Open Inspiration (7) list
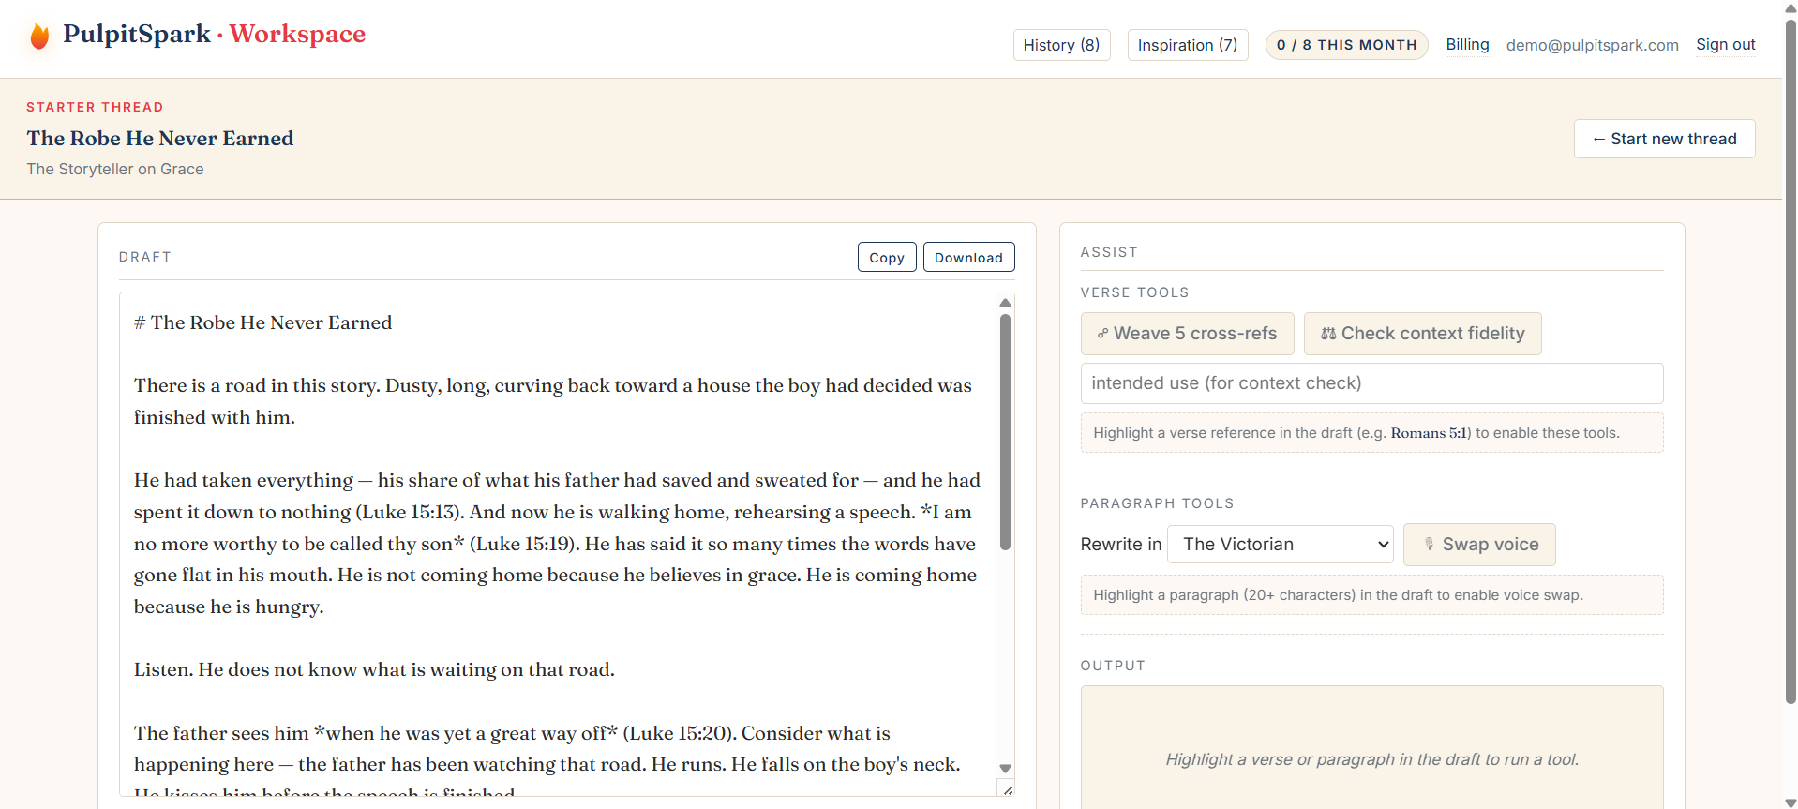 (x=1187, y=45)
